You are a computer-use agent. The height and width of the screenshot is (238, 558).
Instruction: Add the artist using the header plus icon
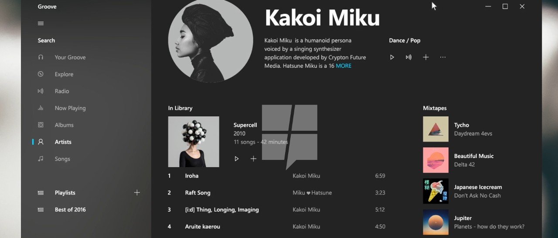coord(426,57)
